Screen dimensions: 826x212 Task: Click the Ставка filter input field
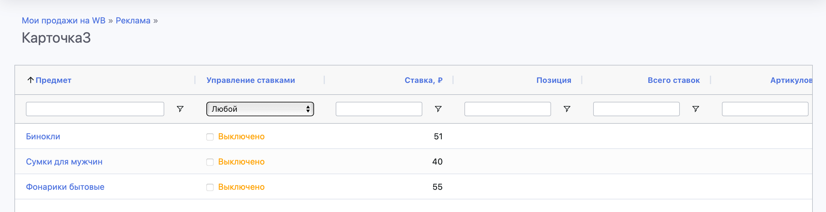[x=379, y=109]
